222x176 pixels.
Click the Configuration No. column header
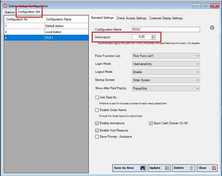24,19
